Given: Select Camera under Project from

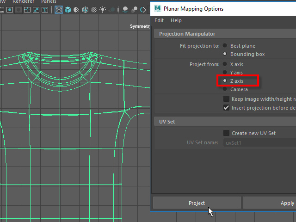Looking at the screenshot, I should point(225,89).
